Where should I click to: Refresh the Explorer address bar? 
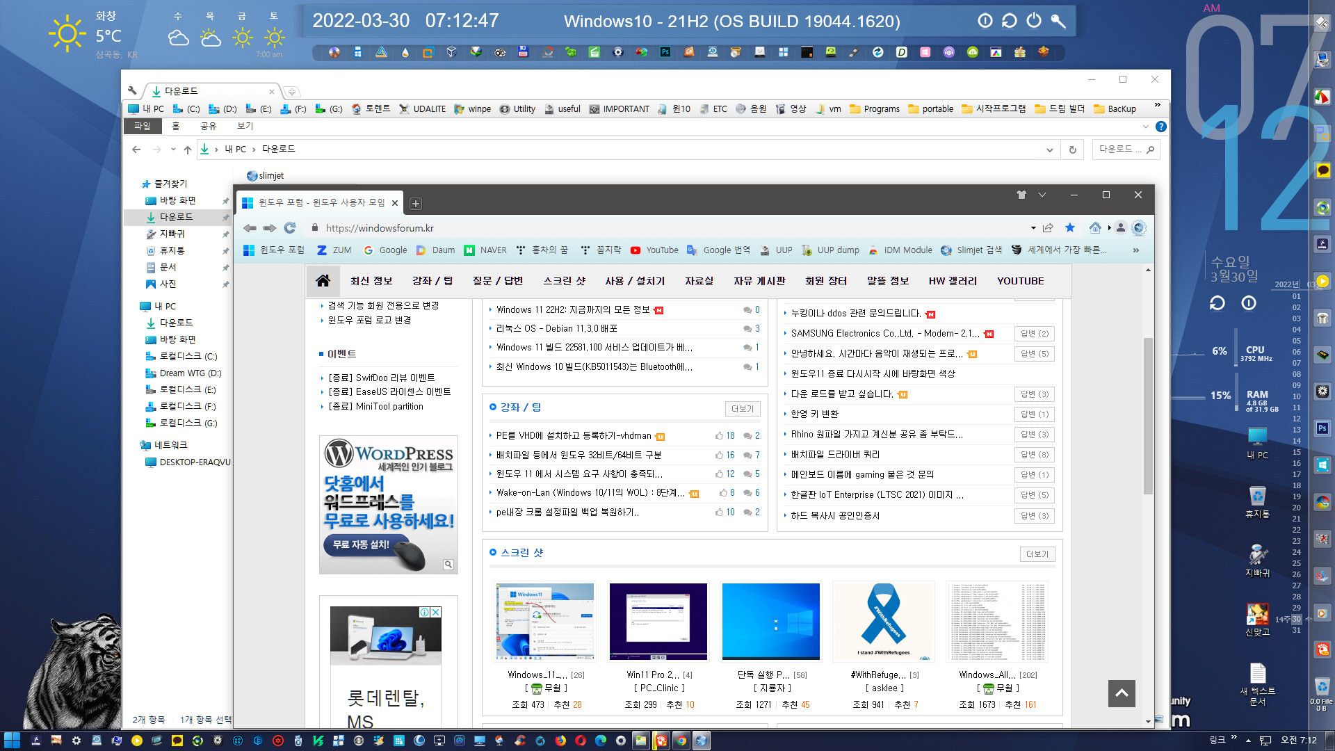coord(1073,150)
